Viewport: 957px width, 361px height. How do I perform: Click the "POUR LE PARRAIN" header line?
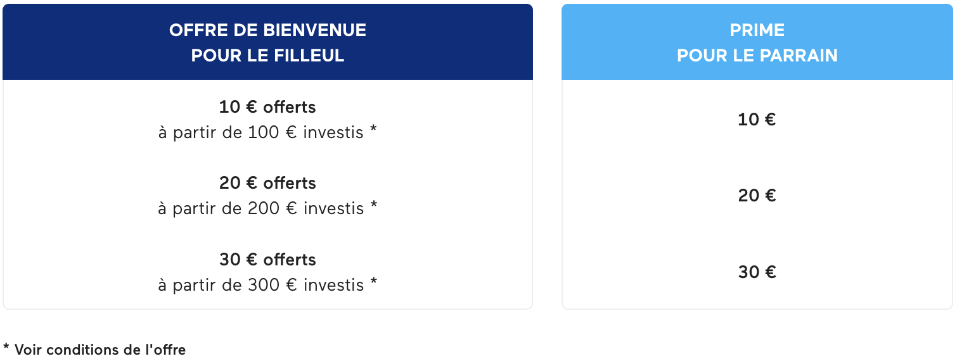click(757, 56)
